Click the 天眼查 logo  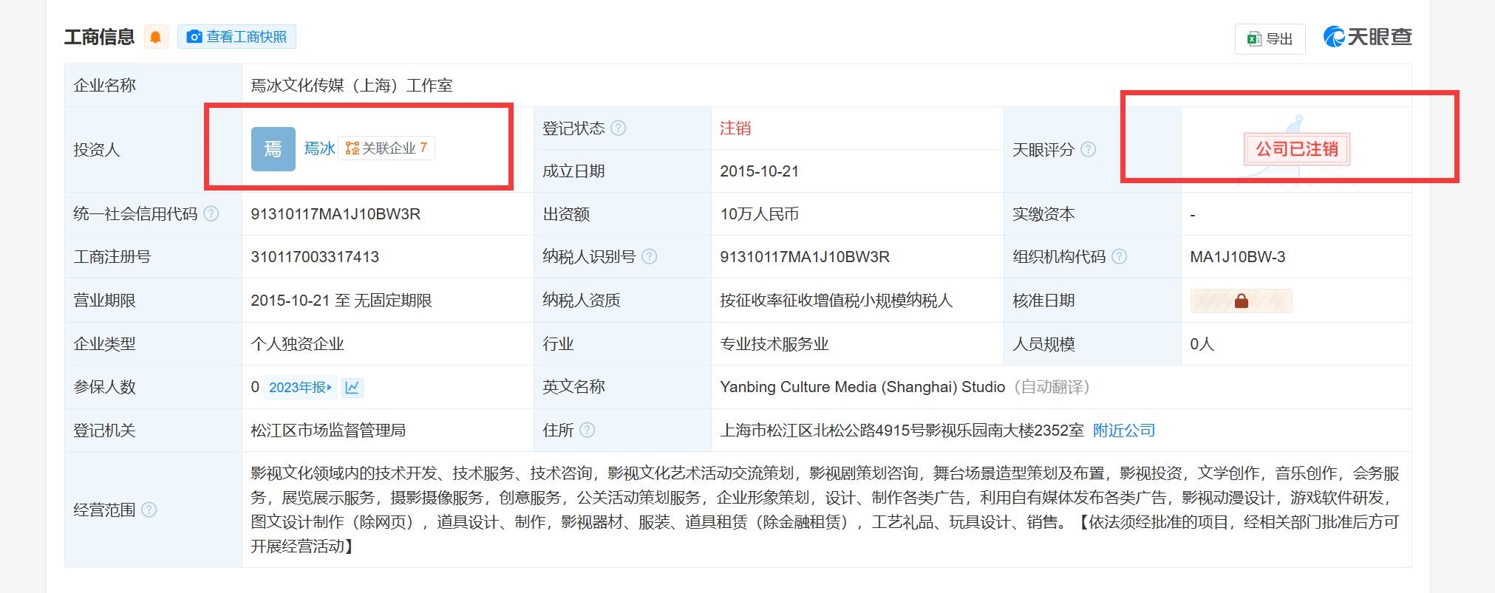pyautogui.click(x=1367, y=37)
